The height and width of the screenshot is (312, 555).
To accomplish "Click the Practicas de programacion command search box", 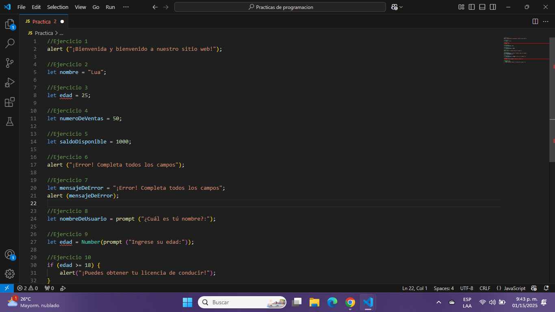I will click(280, 7).
